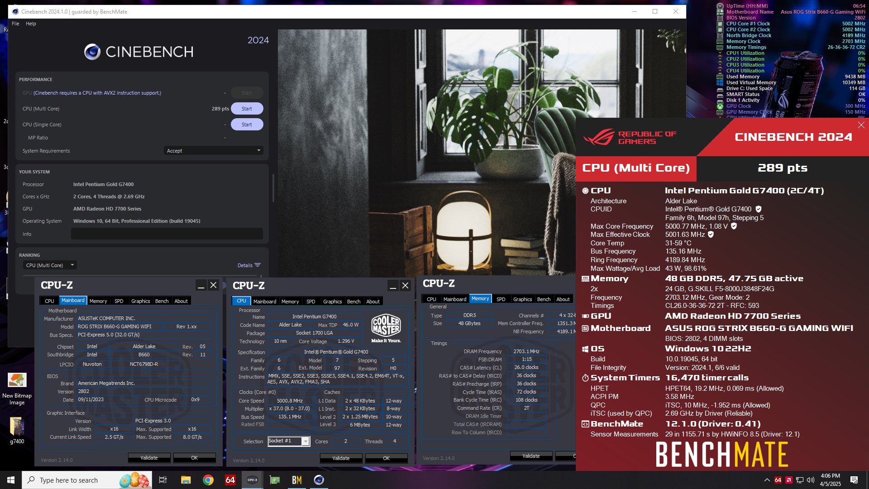Click the GPU section icon in BenchMate panel

point(585,316)
